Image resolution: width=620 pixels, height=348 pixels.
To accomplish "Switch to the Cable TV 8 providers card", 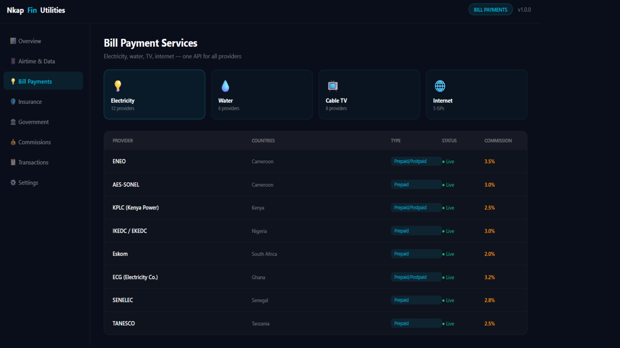I will [369, 94].
